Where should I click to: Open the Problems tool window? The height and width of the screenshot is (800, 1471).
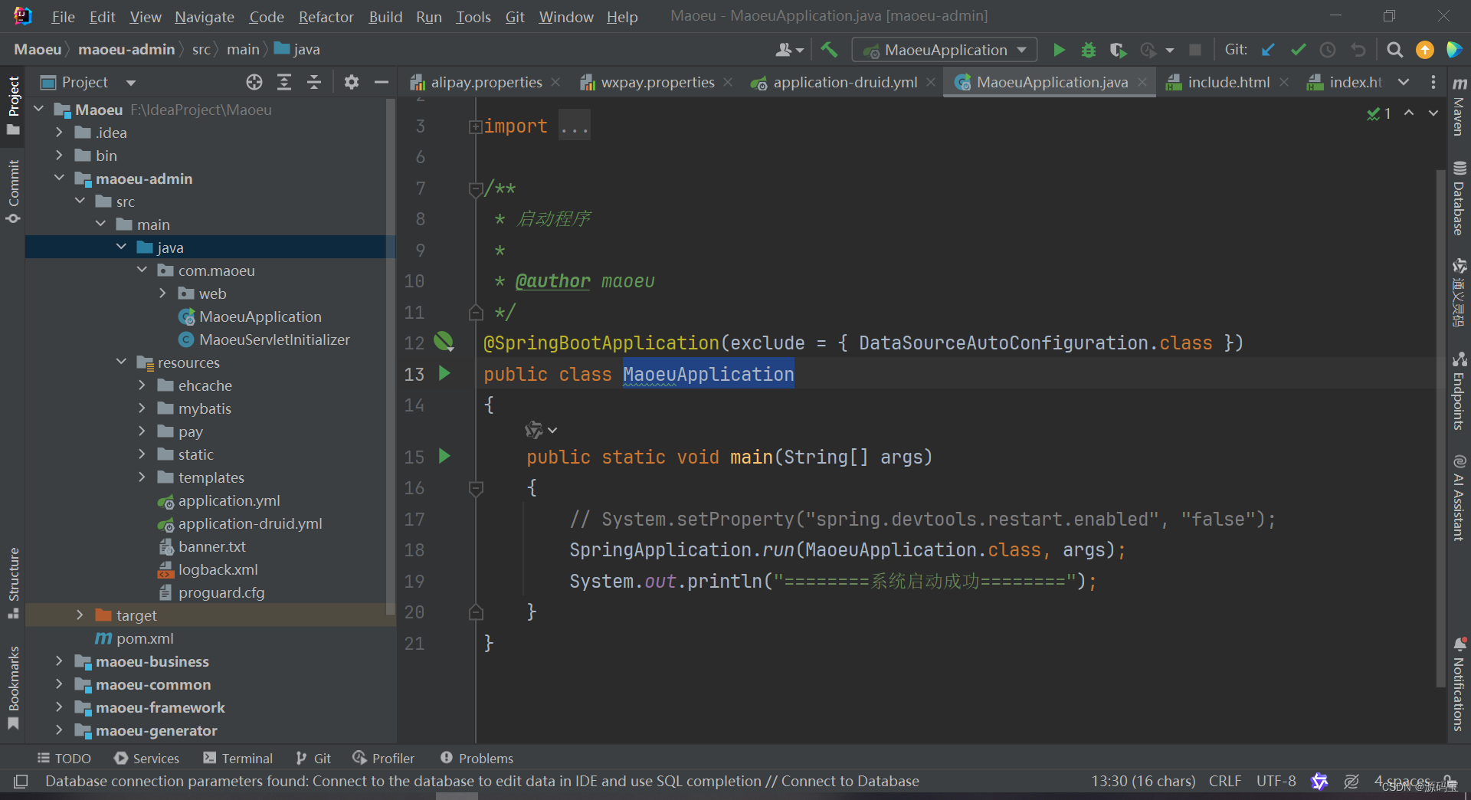(x=477, y=758)
